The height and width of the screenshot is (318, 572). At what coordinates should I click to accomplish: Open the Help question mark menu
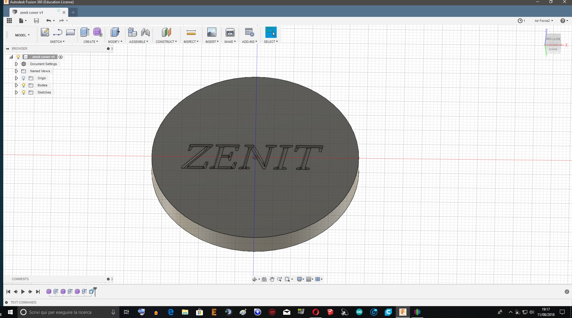[564, 21]
